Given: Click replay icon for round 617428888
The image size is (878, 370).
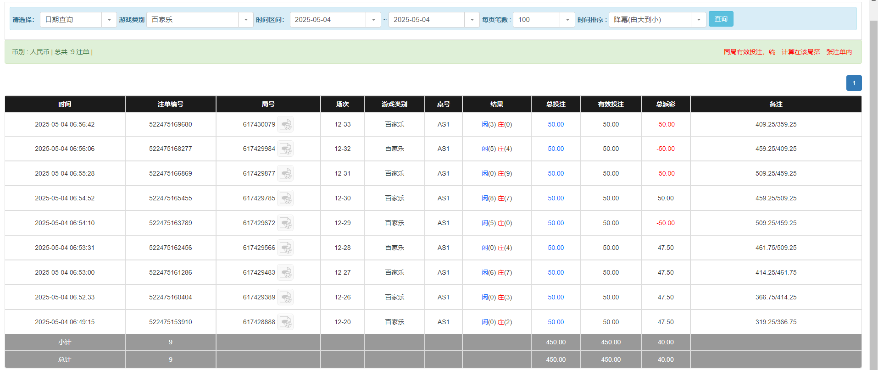Looking at the screenshot, I should tap(285, 322).
